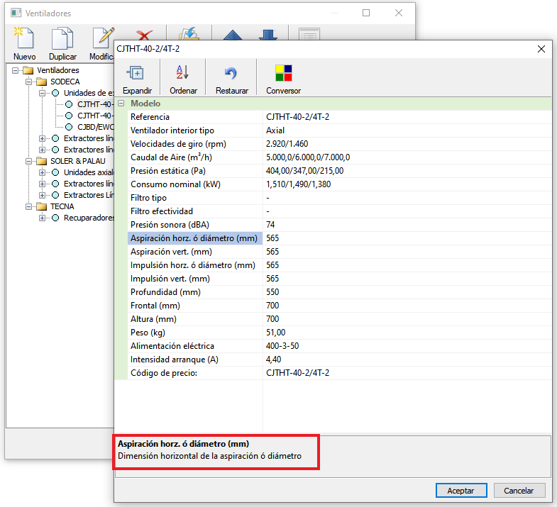The image size is (557, 507).
Task: Click the Nuevo icon in Ventiladores window
Action: (24, 38)
